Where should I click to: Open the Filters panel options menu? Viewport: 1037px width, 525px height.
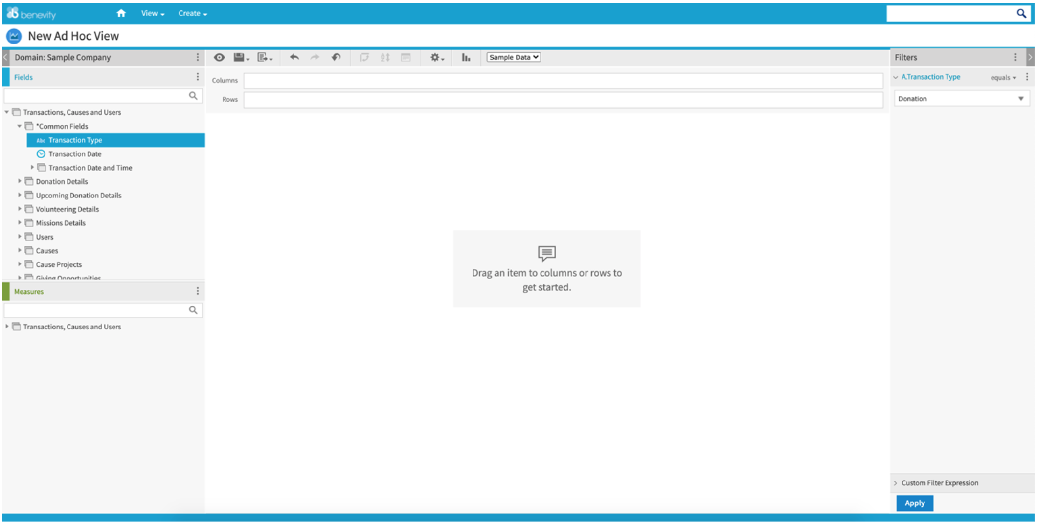1015,57
